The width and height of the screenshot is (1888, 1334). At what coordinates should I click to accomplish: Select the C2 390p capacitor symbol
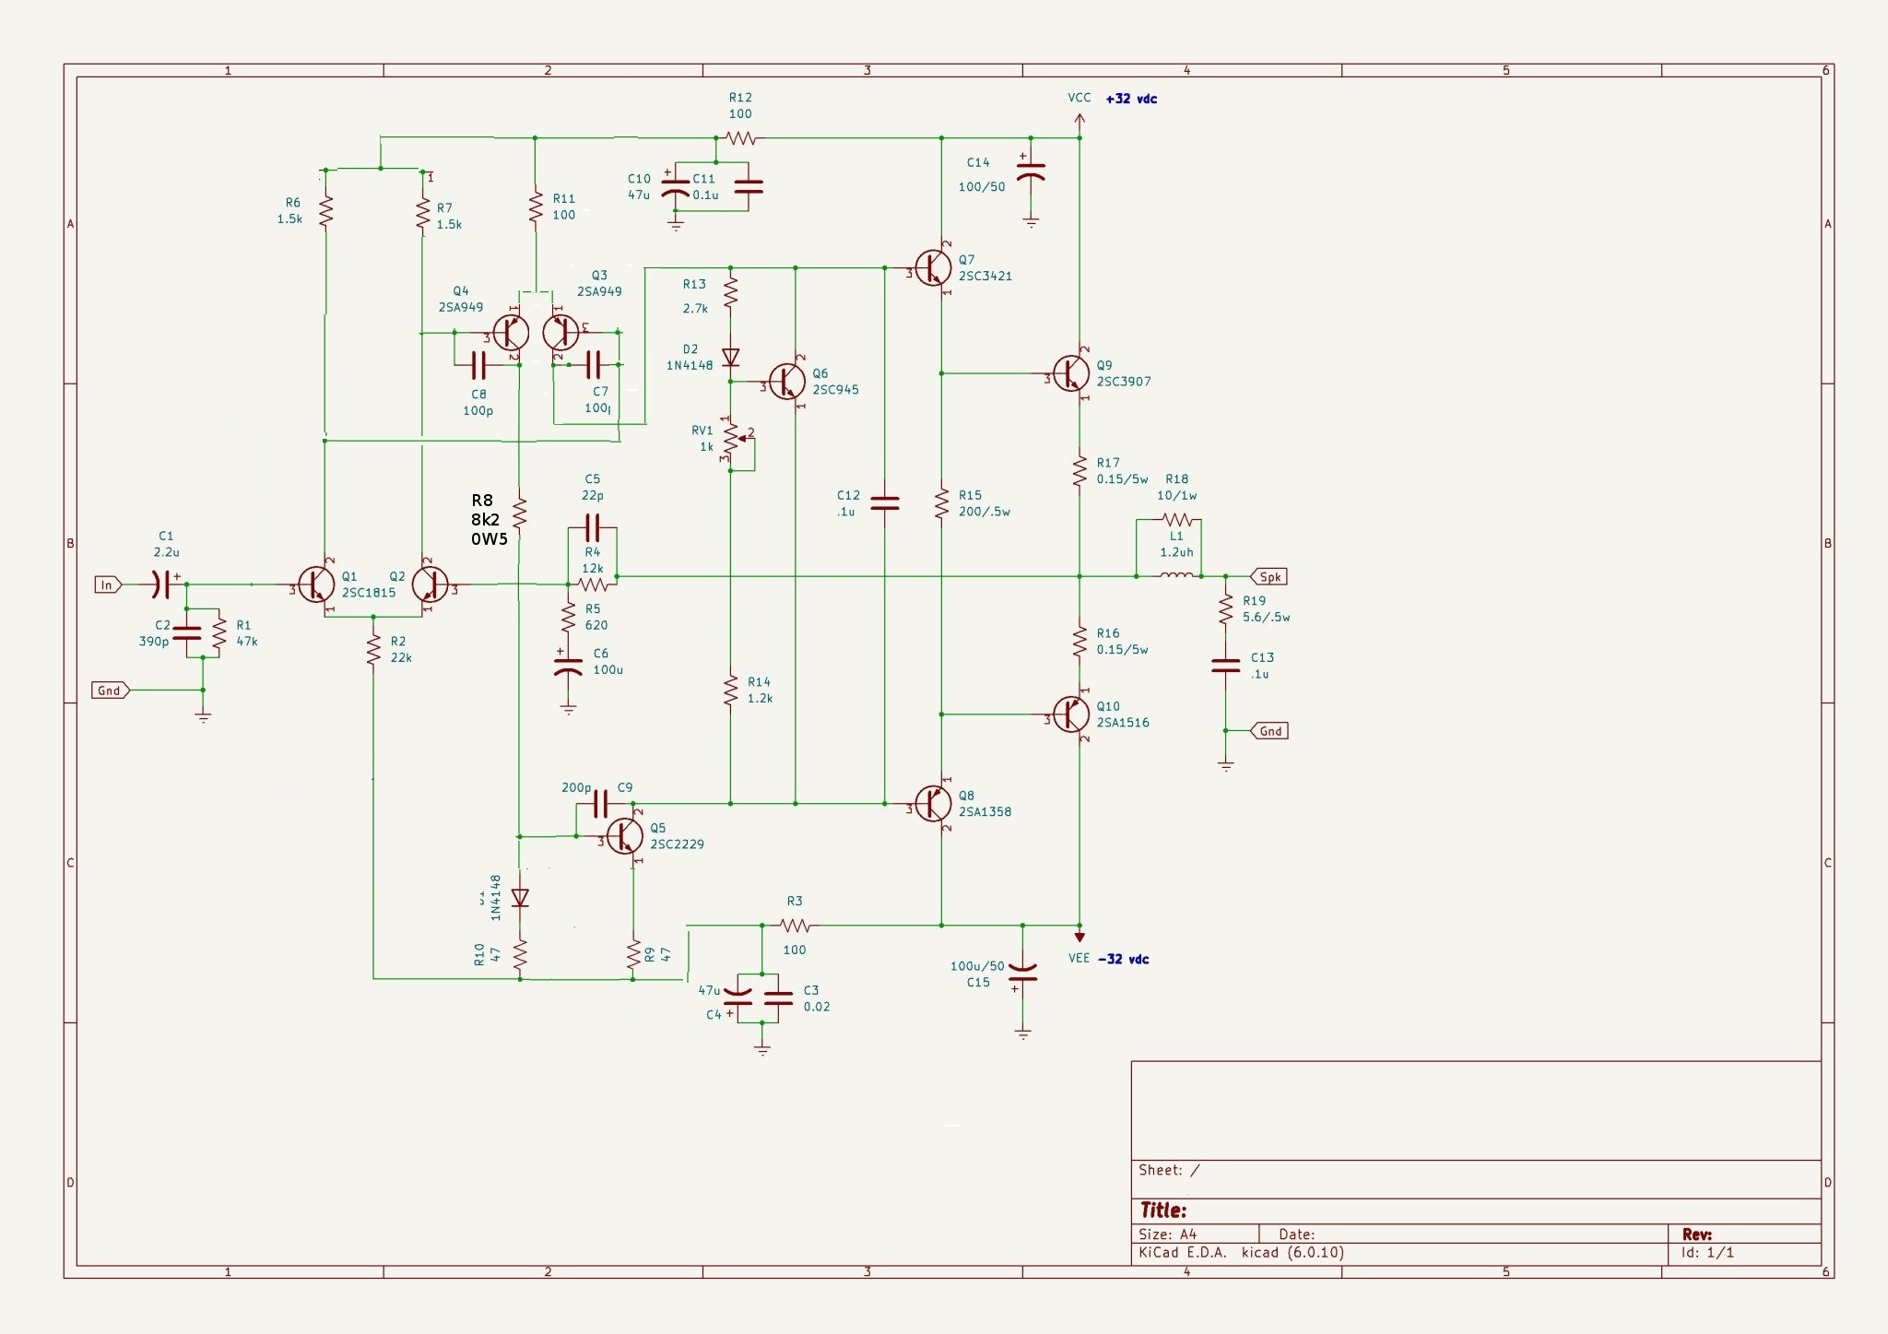[x=186, y=632]
